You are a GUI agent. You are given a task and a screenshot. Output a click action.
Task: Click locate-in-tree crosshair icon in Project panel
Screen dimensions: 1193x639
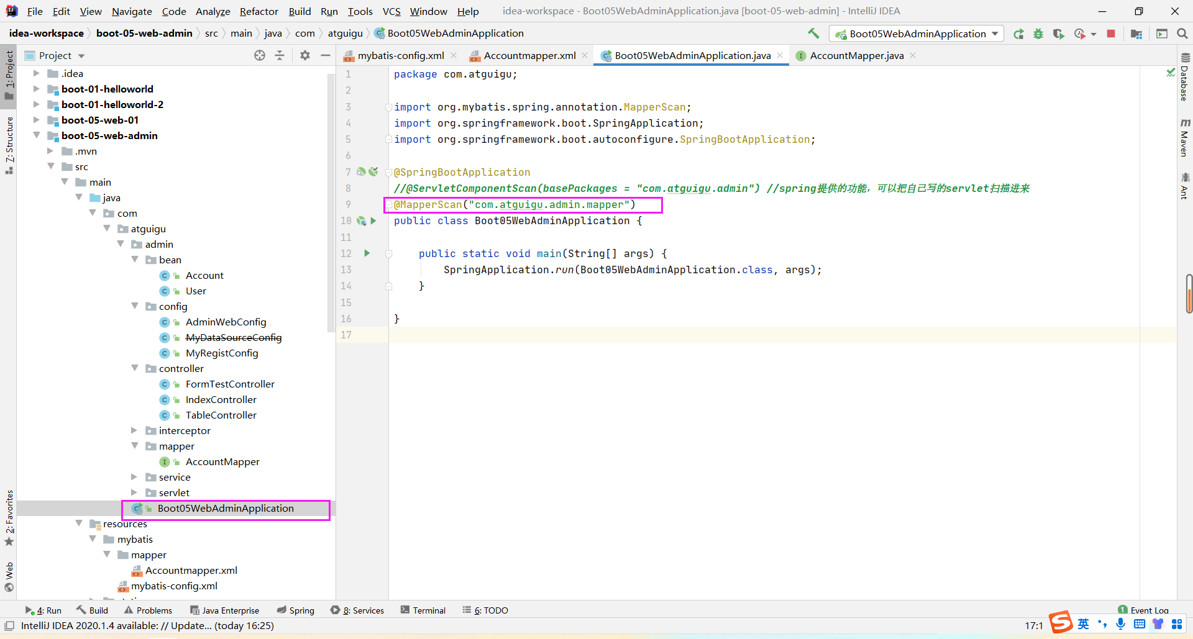tap(260, 55)
